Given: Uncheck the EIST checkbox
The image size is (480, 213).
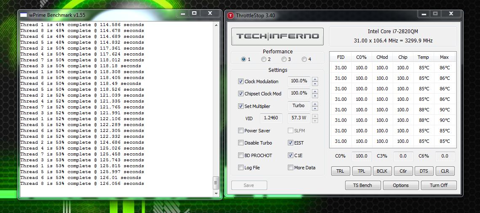Looking at the screenshot, I should point(290,143).
